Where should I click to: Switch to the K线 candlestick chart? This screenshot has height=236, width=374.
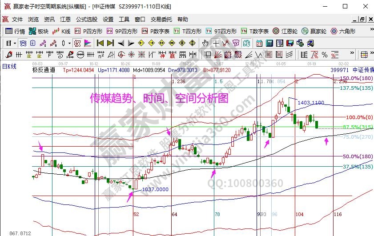point(61,31)
